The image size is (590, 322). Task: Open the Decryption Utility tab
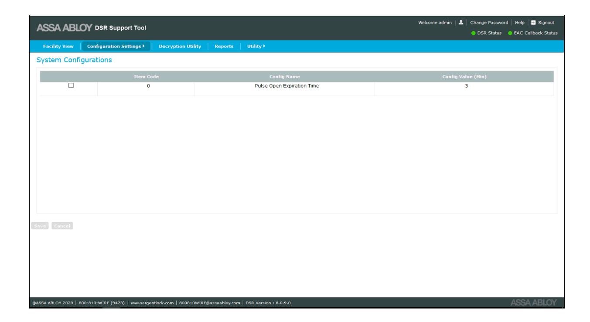[x=180, y=46]
